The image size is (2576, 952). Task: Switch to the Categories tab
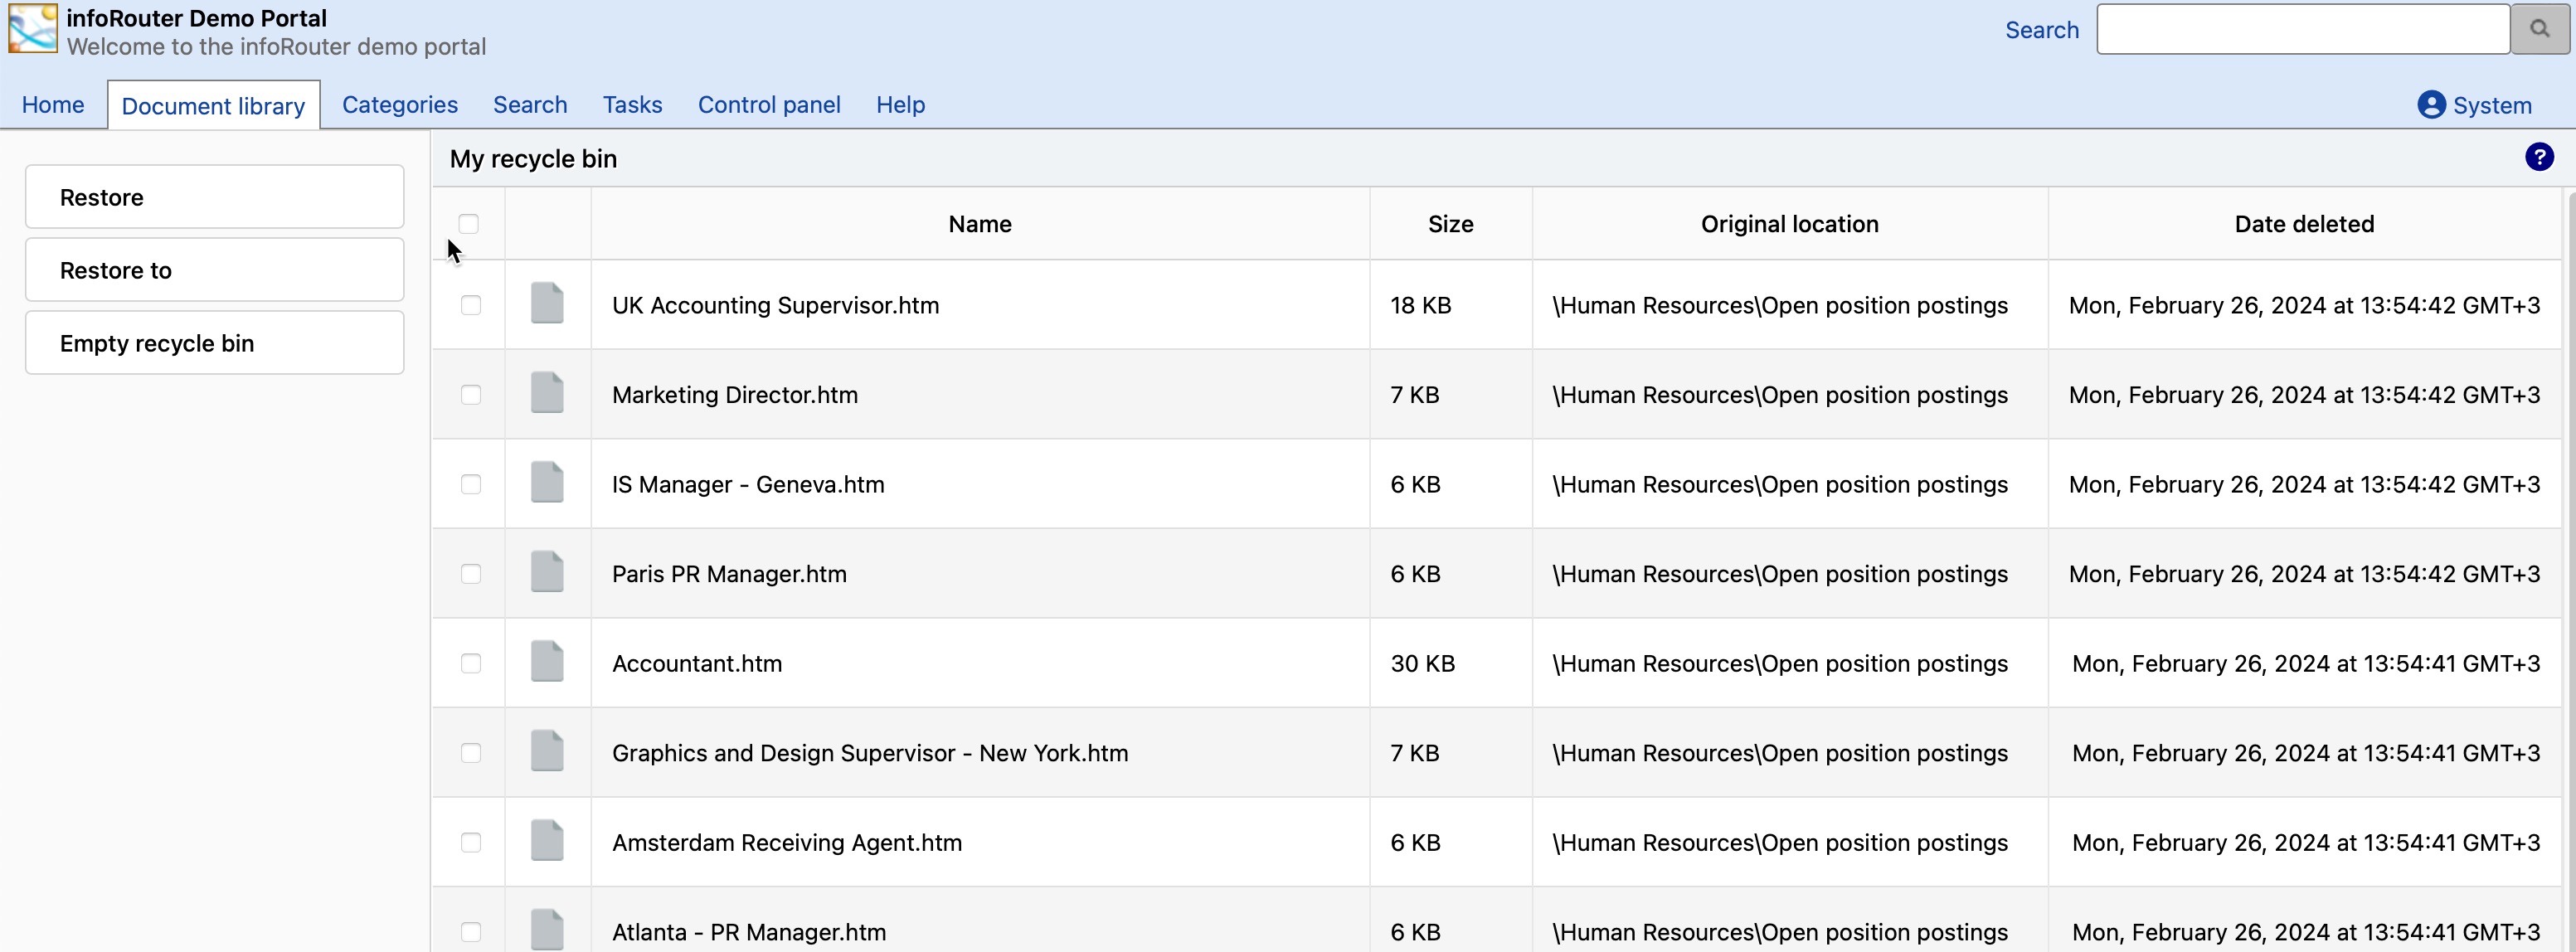(399, 105)
